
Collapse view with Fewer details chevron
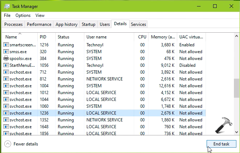pyautogui.click(x=8, y=144)
